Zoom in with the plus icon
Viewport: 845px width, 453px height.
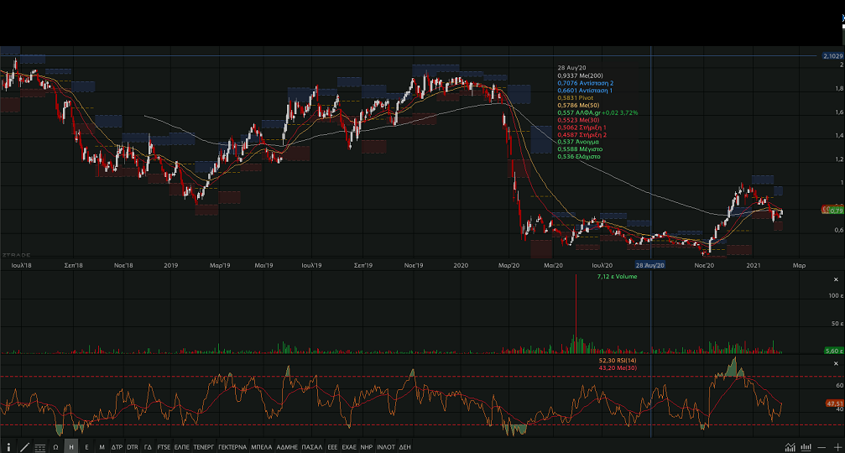click(x=837, y=447)
